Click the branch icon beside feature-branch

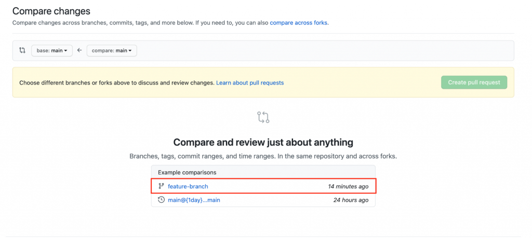[161, 186]
